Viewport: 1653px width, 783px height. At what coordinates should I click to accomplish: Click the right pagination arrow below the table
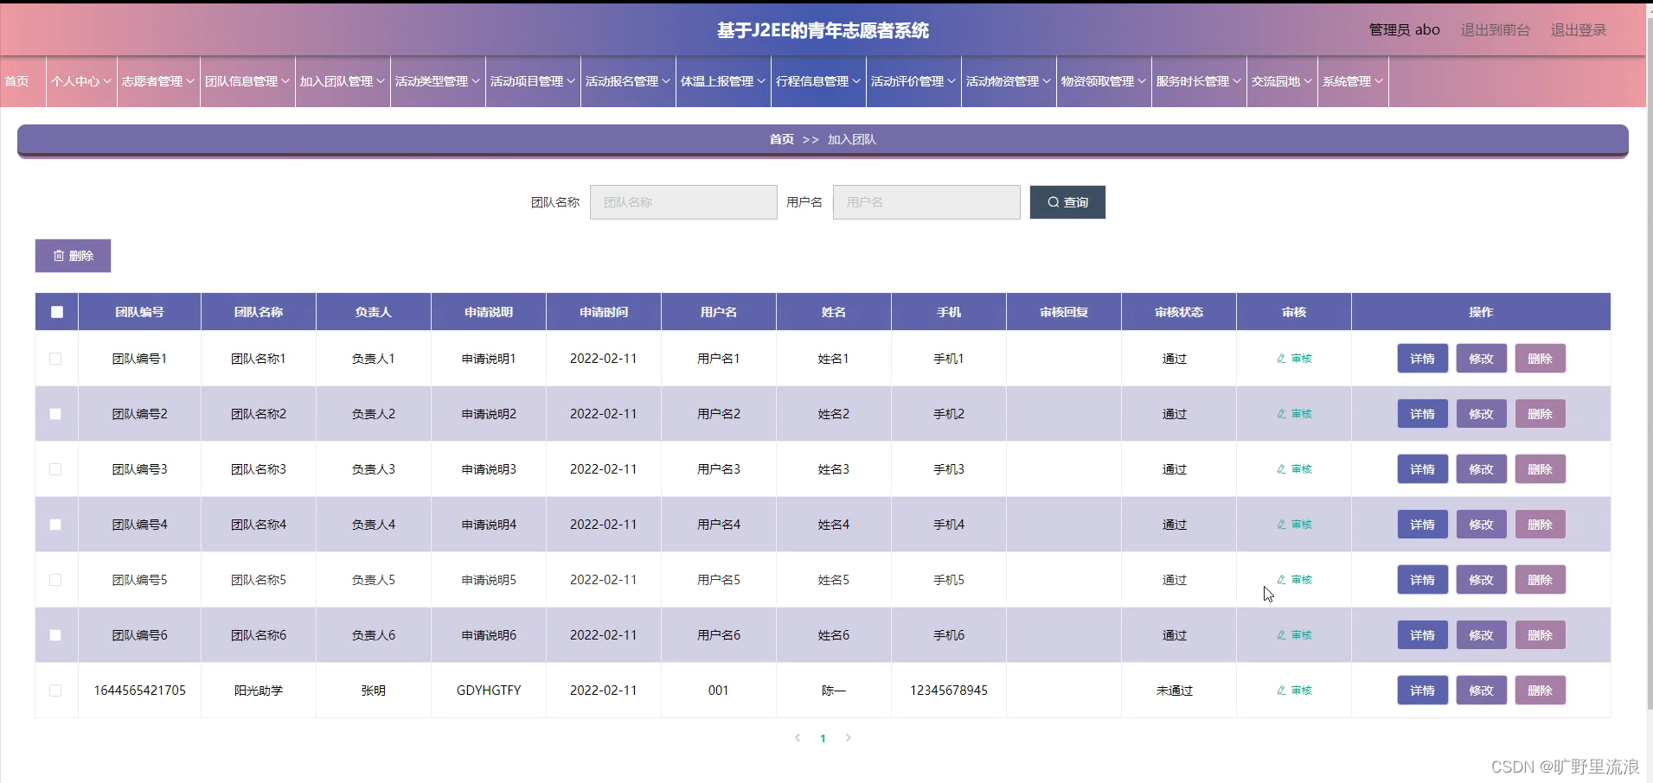(x=849, y=737)
